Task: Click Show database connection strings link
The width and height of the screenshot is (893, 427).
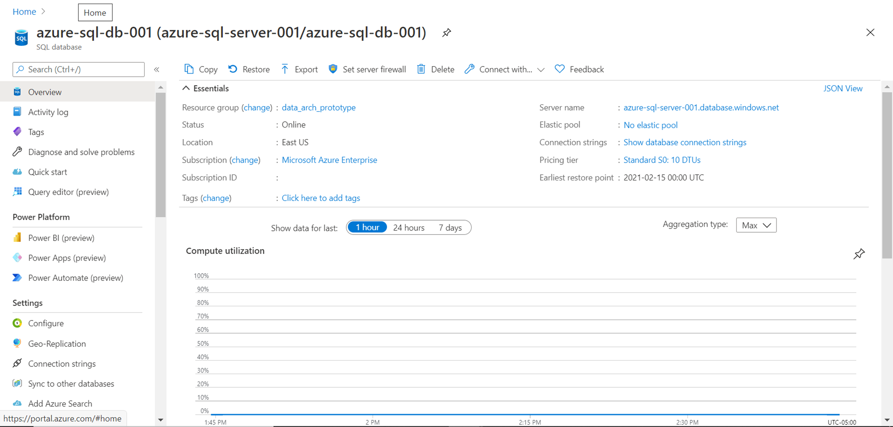Action: 685,142
